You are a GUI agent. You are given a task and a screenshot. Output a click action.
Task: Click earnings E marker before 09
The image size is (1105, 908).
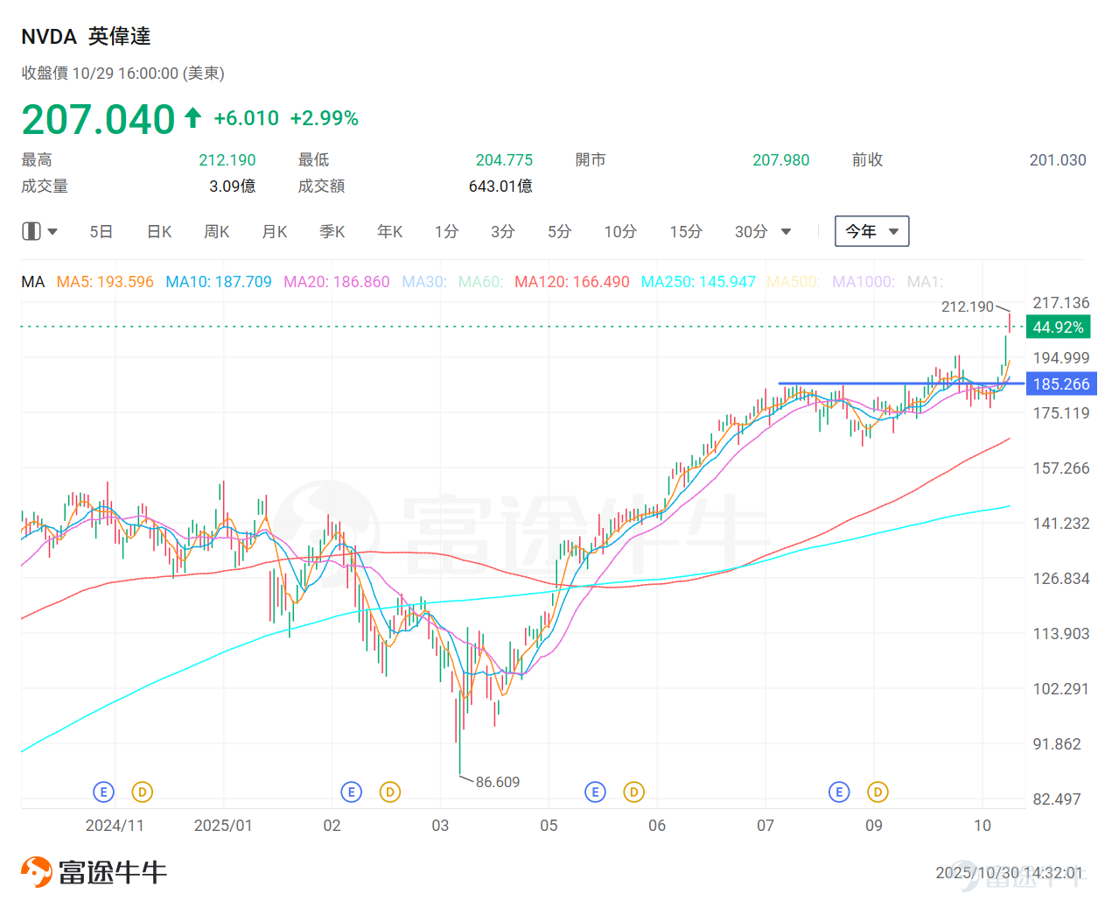839,792
